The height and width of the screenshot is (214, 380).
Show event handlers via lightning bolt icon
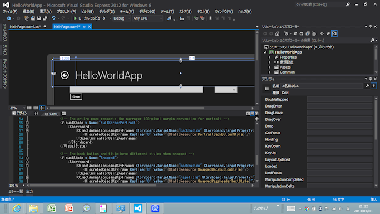coord(374,86)
